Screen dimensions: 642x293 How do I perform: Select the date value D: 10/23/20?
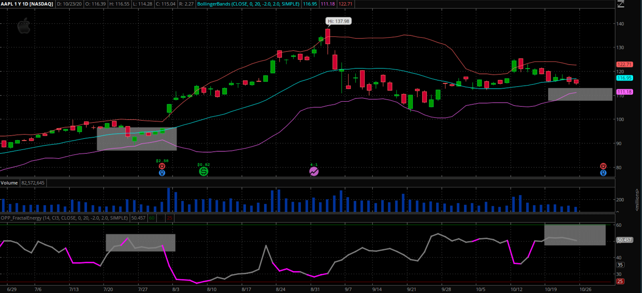coord(69,4)
